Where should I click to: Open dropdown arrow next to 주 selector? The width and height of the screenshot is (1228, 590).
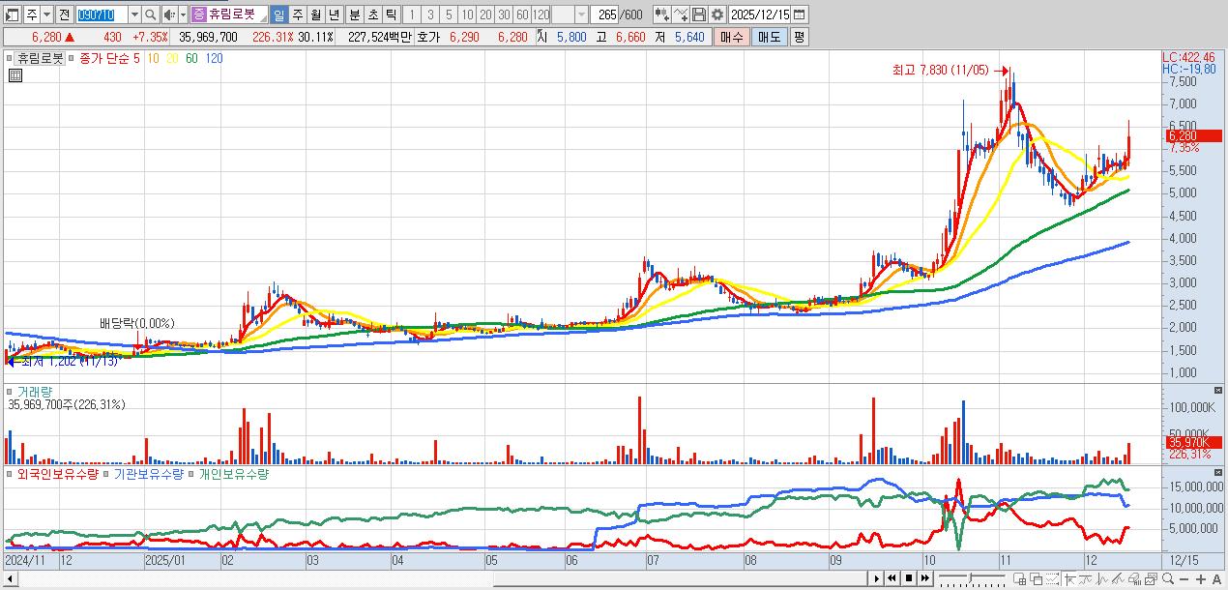point(46,15)
